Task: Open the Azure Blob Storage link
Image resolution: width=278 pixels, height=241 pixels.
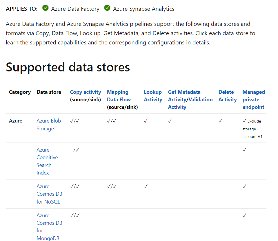Action: [x=49, y=125]
